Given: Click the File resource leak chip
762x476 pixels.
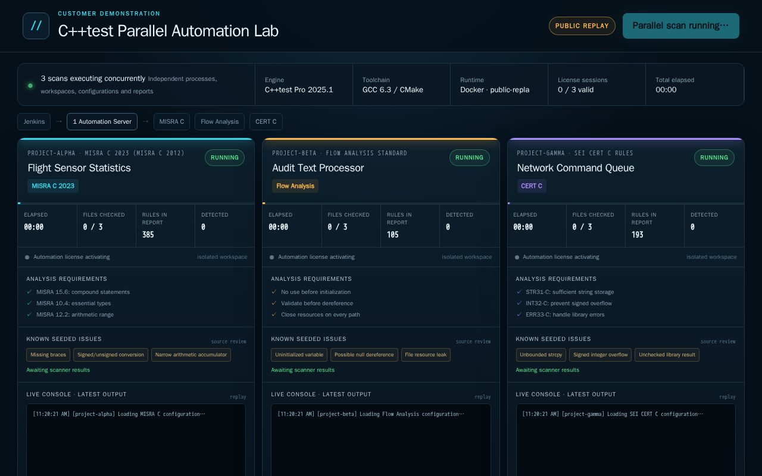Looking at the screenshot, I should pos(426,355).
